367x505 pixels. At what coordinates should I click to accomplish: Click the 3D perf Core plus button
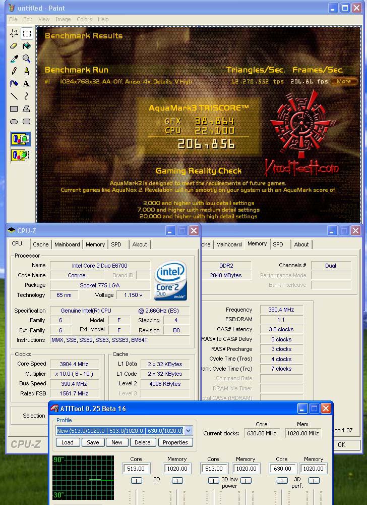[x=282, y=481]
